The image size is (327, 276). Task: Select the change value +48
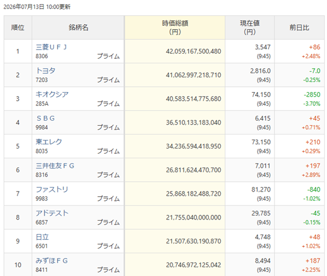(315, 237)
